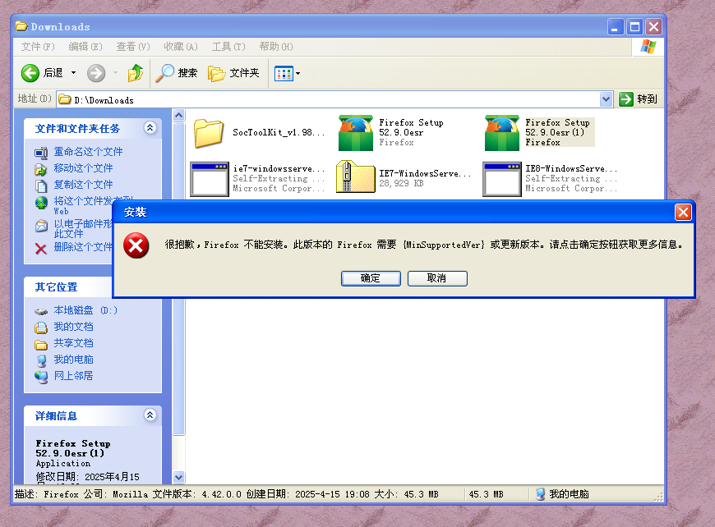Click the red X delete file icon
Image resolution: width=715 pixels, height=527 pixels.
[x=41, y=249]
